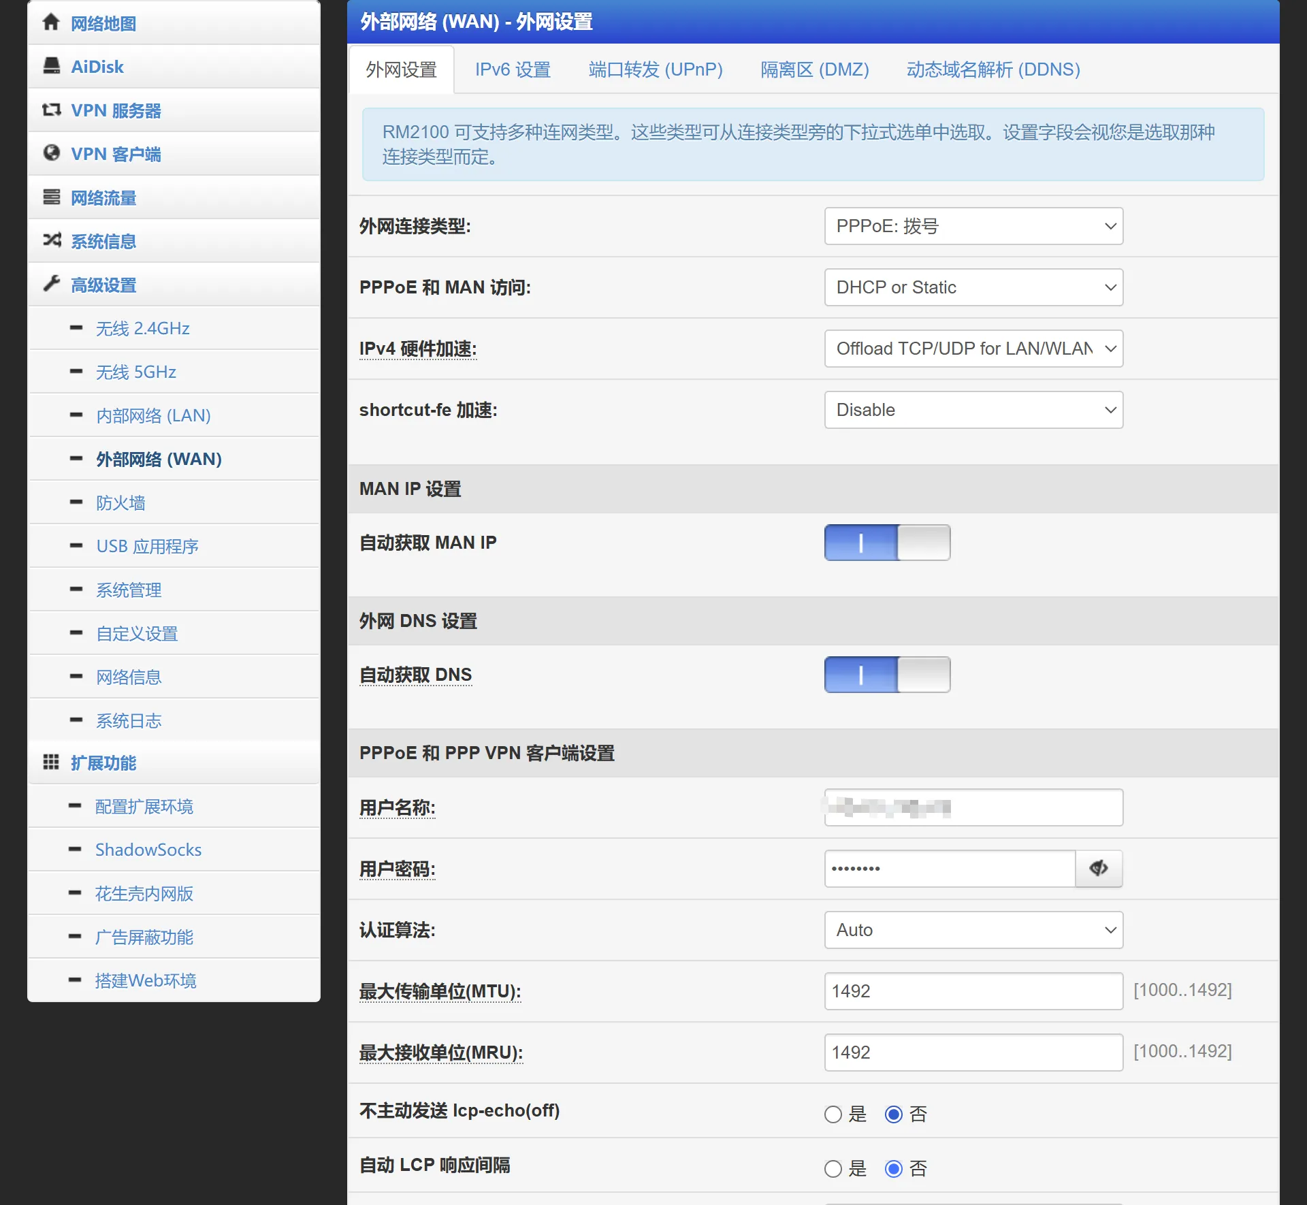Click the globe icon for VPN 客户端
The height and width of the screenshot is (1205, 1307).
coord(51,153)
